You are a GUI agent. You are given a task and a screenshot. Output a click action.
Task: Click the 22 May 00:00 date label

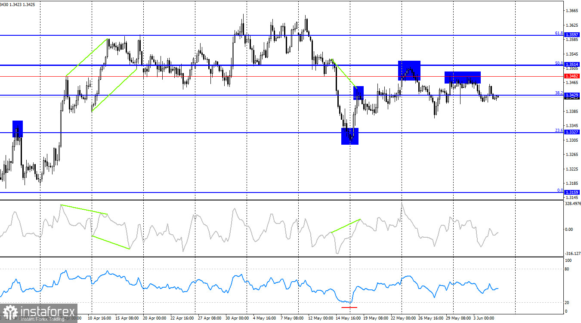click(x=403, y=318)
